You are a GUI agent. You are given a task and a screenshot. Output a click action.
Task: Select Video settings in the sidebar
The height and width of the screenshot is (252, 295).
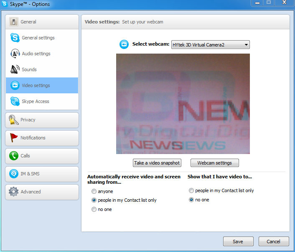click(42, 85)
